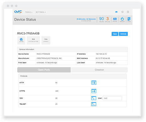Screen dimensions: 146x122
Task: Click the 1ms latency tile
Action: tap(46, 40)
